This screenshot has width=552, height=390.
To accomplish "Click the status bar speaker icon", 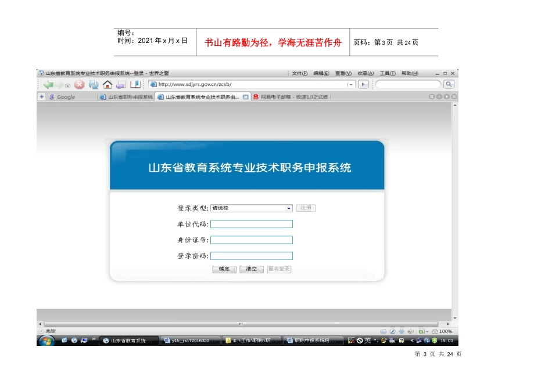I will 410,331.
